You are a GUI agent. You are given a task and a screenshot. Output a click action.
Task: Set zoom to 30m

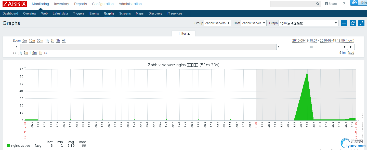[x=40, y=40]
